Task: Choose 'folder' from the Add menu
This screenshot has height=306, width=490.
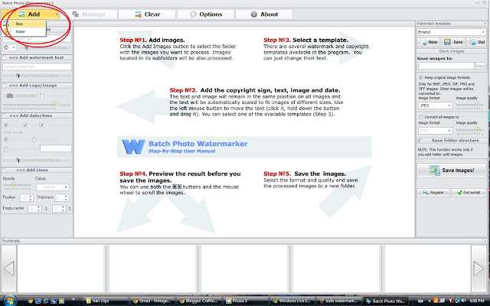Action: pyautogui.click(x=28, y=31)
